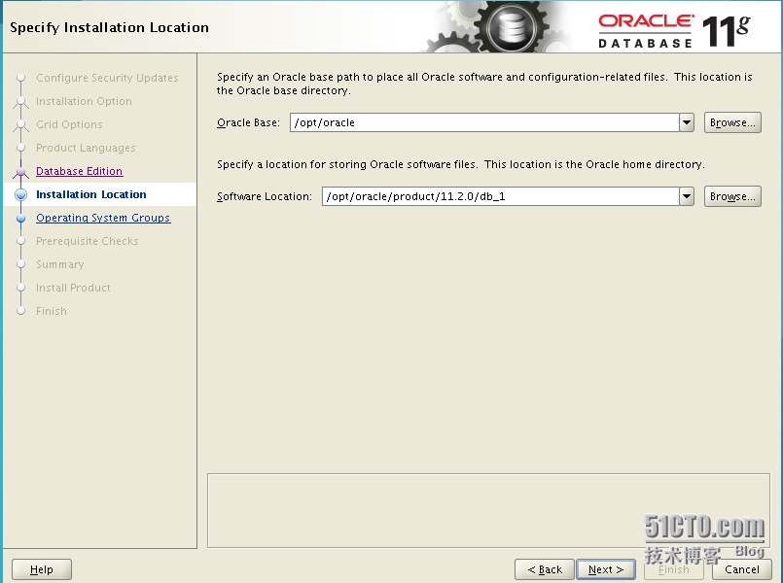Click the Grid Options step label
The image size is (783, 583).
[69, 124]
